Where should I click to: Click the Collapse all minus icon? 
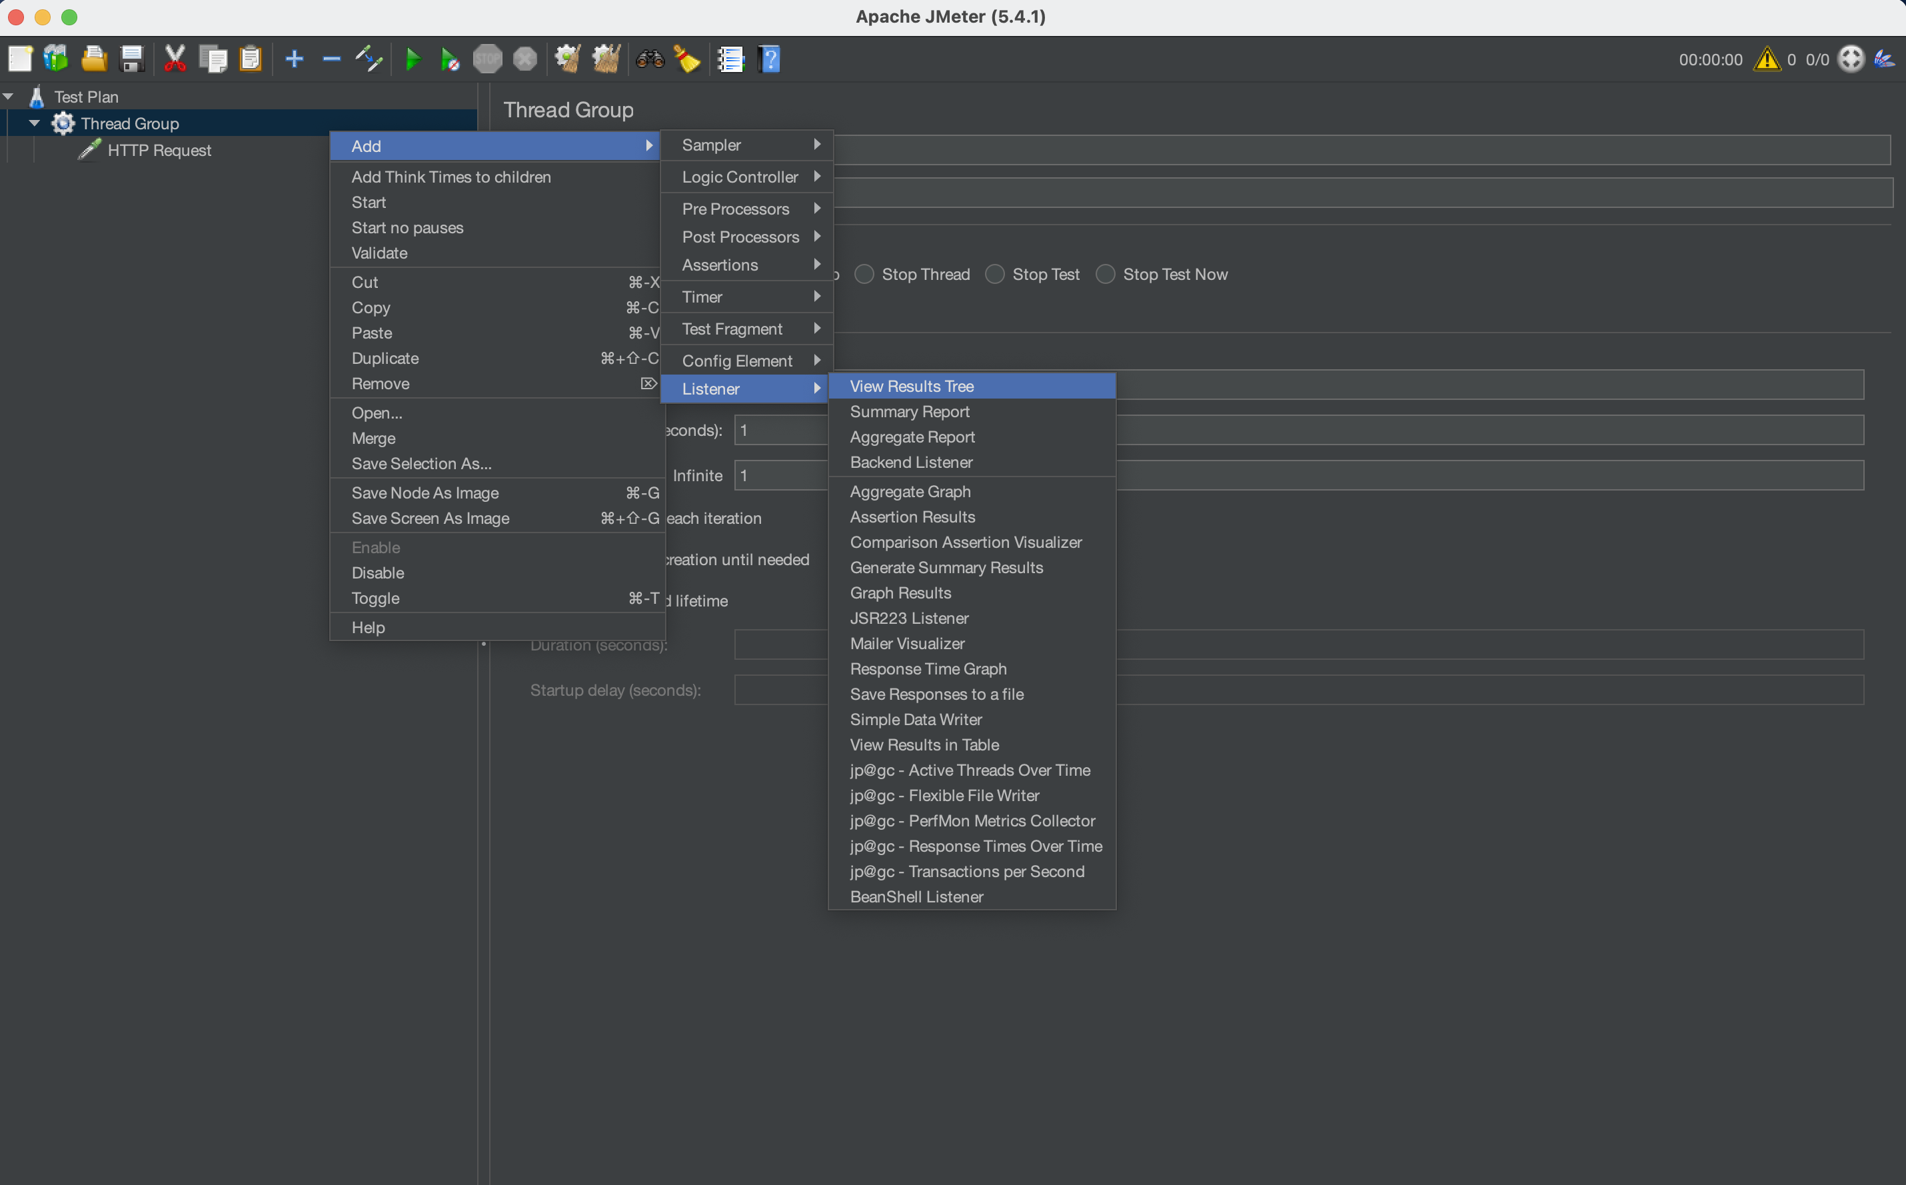click(331, 59)
